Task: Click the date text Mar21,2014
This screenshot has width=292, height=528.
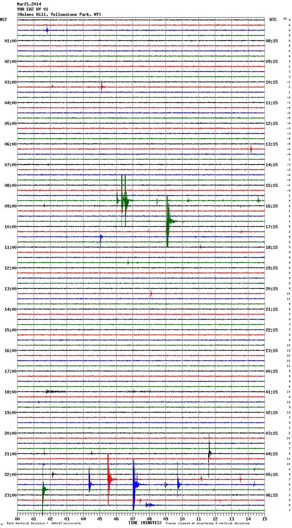Action: (x=29, y=4)
